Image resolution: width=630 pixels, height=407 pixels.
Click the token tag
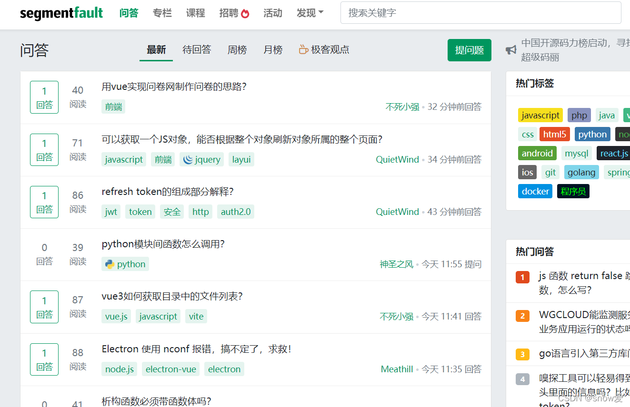pyautogui.click(x=140, y=212)
